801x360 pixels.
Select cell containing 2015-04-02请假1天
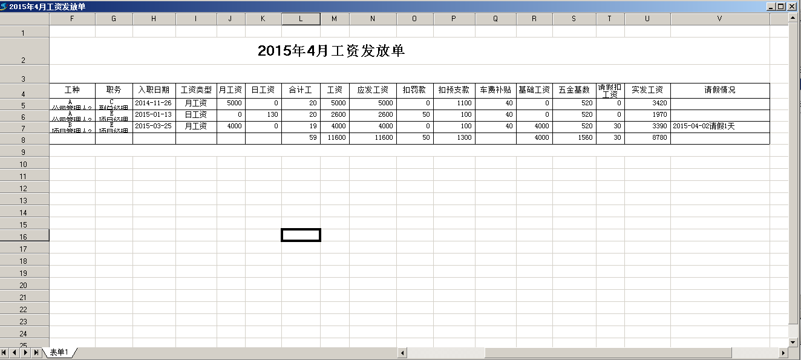720,126
